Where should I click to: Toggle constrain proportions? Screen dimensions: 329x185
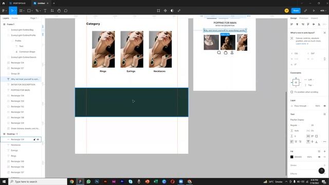[324, 59]
